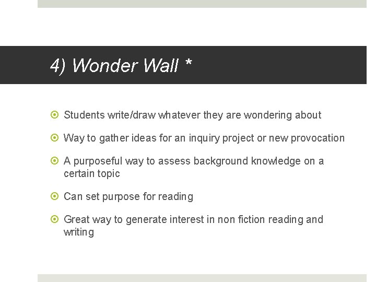The width and height of the screenshot is (376, 282).
Task: Click the bullet next to "A purposeful way"
Action: pos(55,161)
